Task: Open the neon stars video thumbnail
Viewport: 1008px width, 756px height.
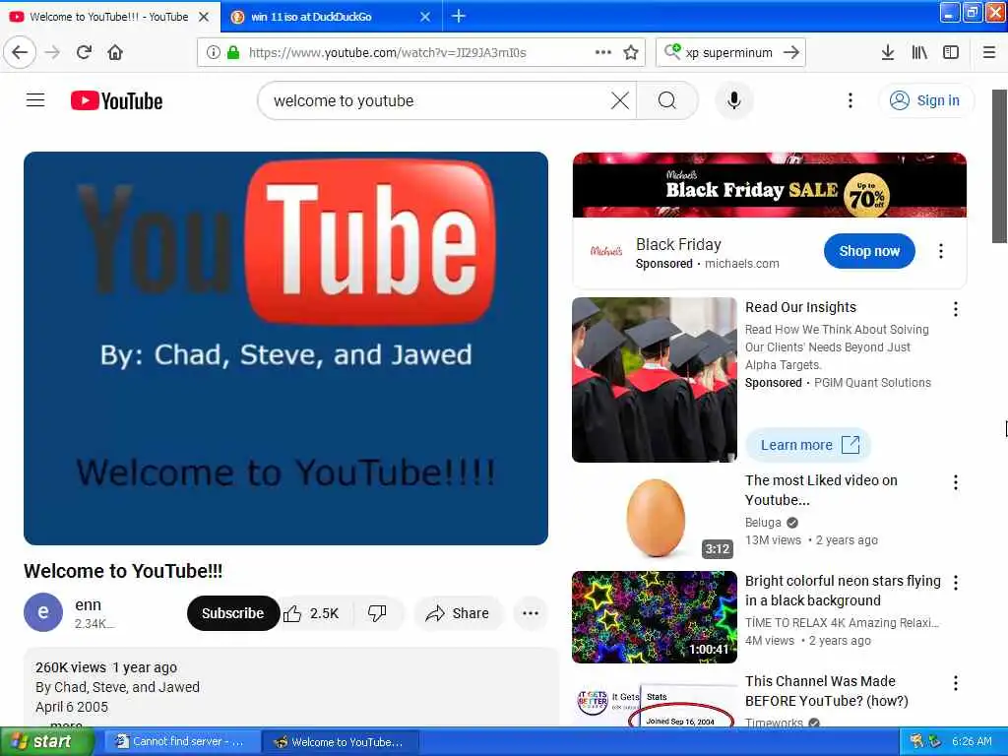Action: 655,617
